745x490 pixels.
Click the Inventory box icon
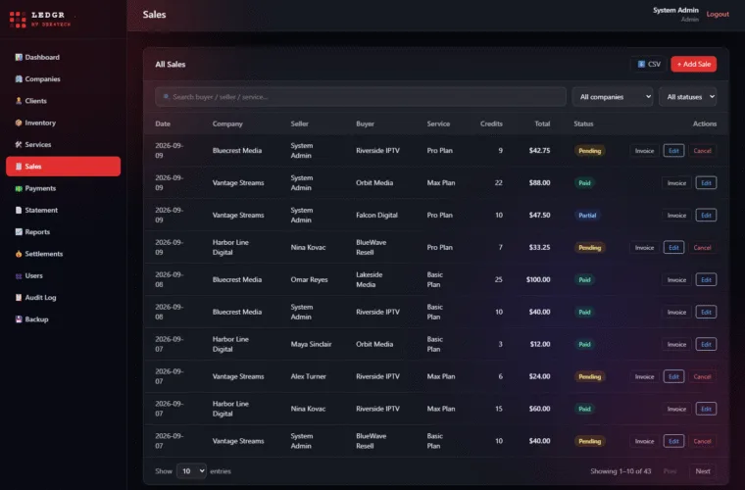point(19,122)
